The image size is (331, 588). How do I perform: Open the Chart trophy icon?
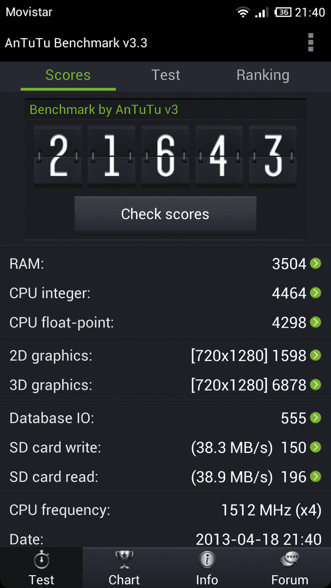pos(124,560)
